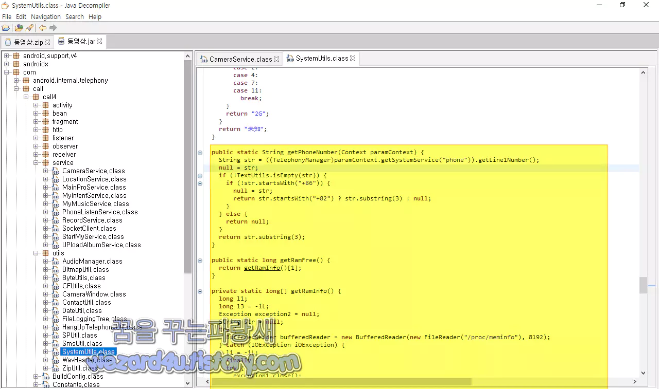Click the Open Type toolbar icon
Screen dimensions: 659x389
point(19,28)
